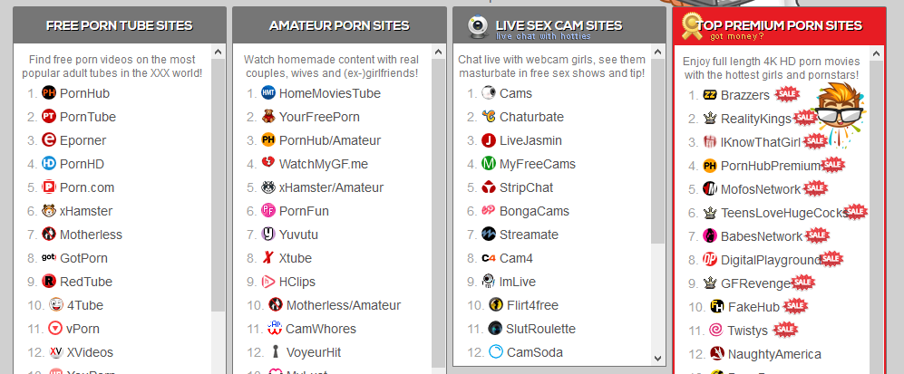Open the Free Porn Tube Sites header
Viewport: 904px width, 374px height.
click(119, 25)
